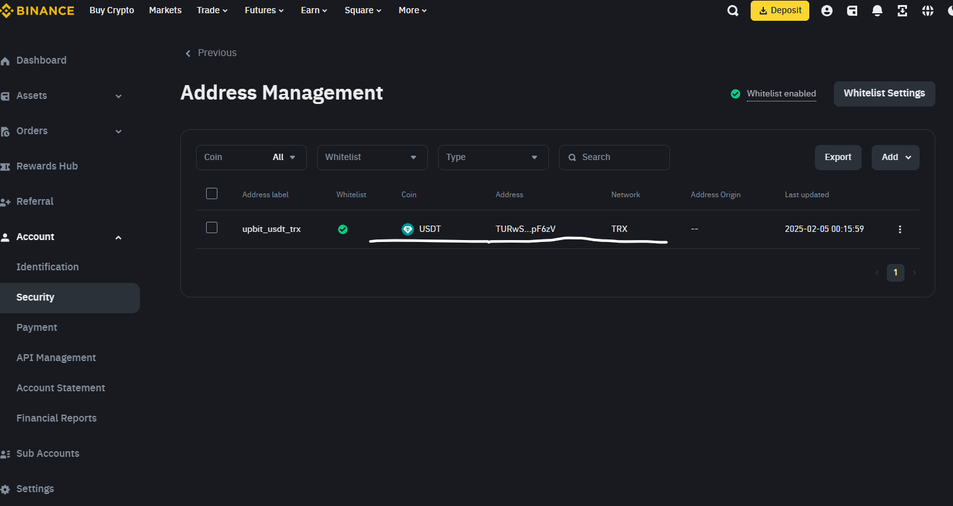Open the Square menu in top navigation
953x506 pixels.
(364, 11)
